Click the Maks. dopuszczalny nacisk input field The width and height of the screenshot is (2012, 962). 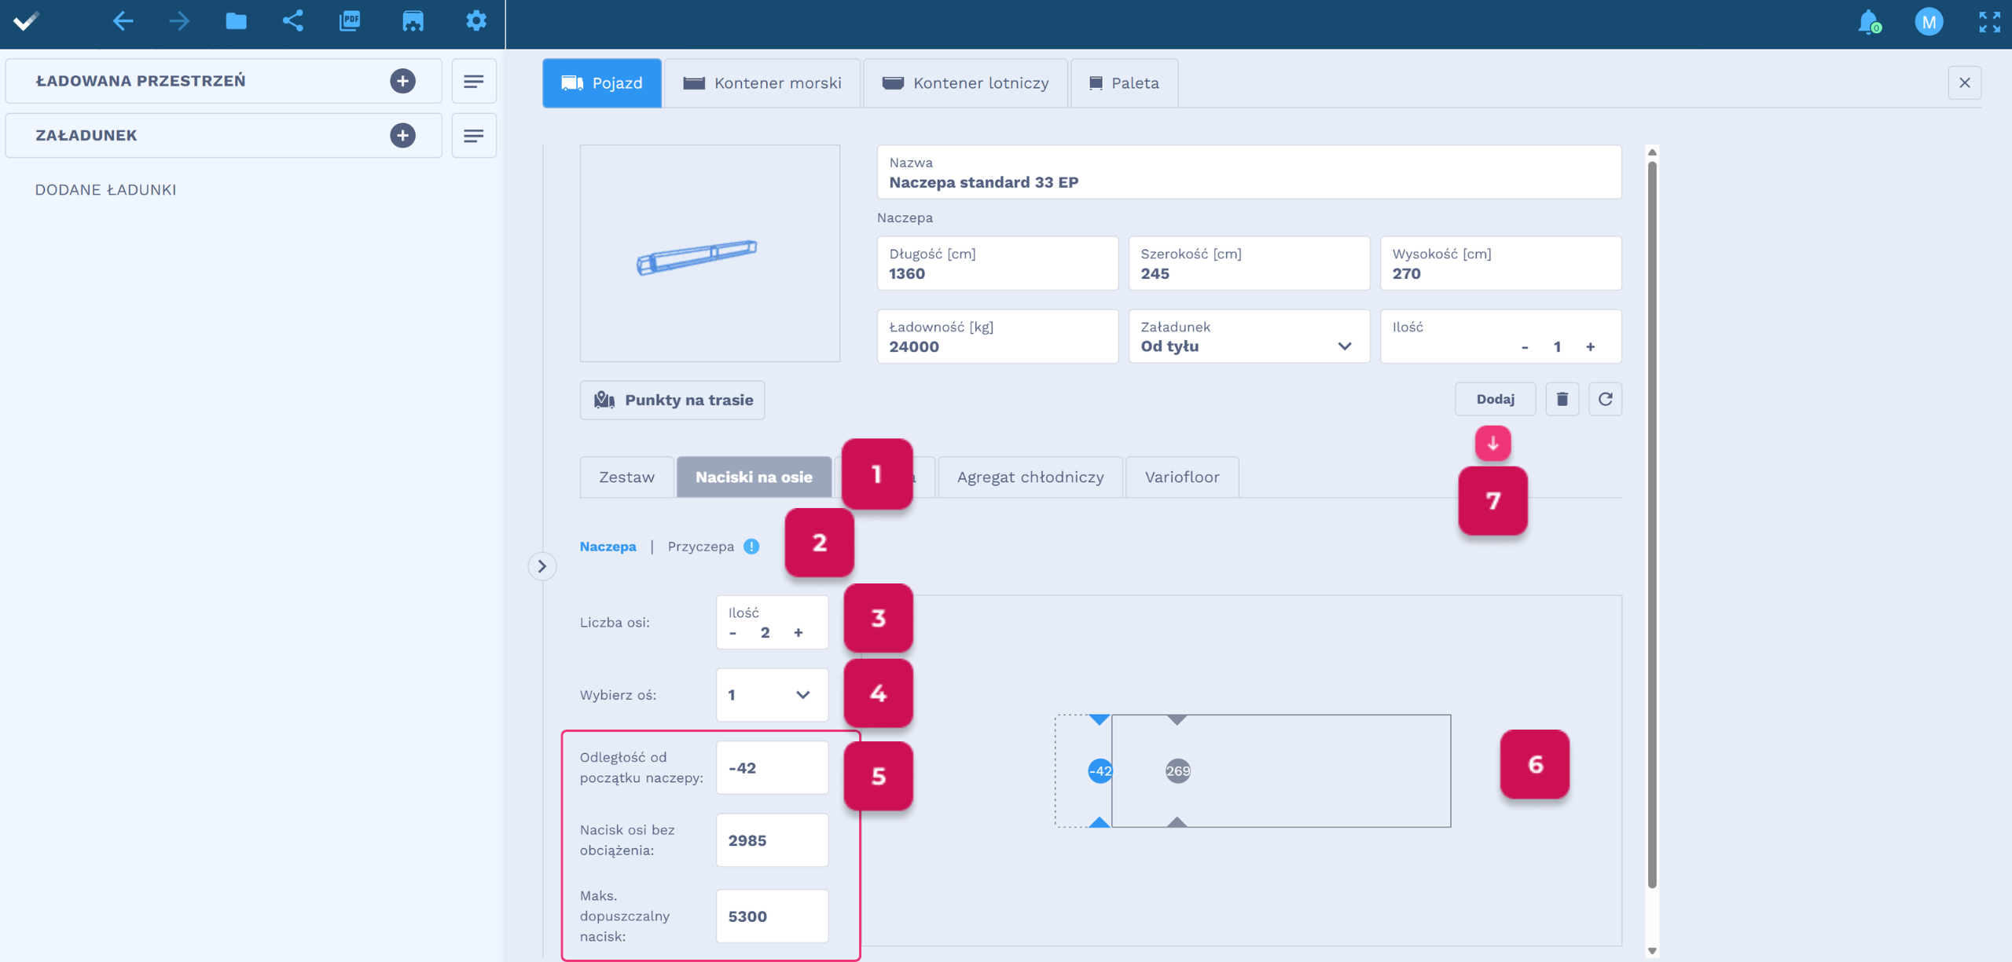pos(771,916)
